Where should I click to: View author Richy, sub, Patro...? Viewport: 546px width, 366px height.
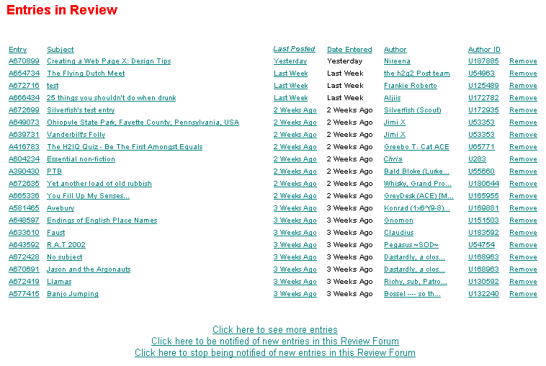pyautogui.click(x=416, y=282)
